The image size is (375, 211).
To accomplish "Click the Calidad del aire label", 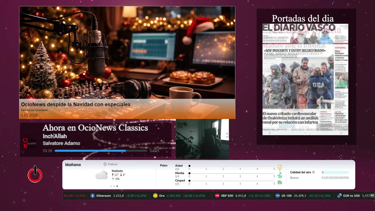I will tap(301, 172).
